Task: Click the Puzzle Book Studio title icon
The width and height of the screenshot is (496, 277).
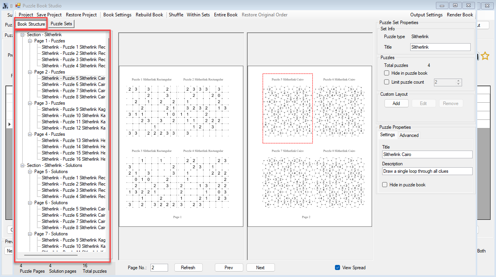Action: click(x=18, y=6)
